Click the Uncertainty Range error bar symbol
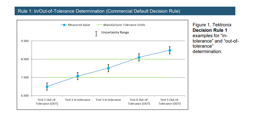The width and height of the screenshot is (256, 135). pos(96,34)
